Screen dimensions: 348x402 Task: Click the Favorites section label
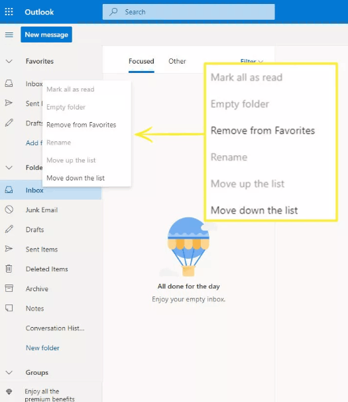(40, 61)
